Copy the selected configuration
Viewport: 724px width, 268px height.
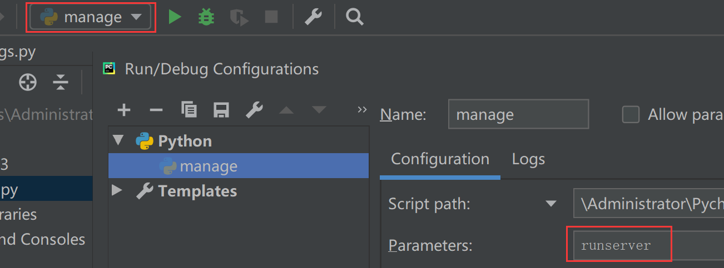[189, 110]
